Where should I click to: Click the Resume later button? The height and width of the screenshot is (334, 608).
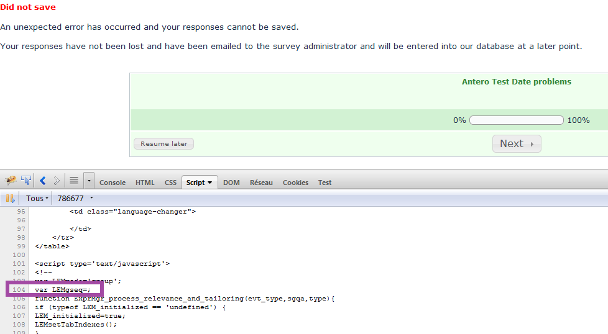tap(164, 143)
